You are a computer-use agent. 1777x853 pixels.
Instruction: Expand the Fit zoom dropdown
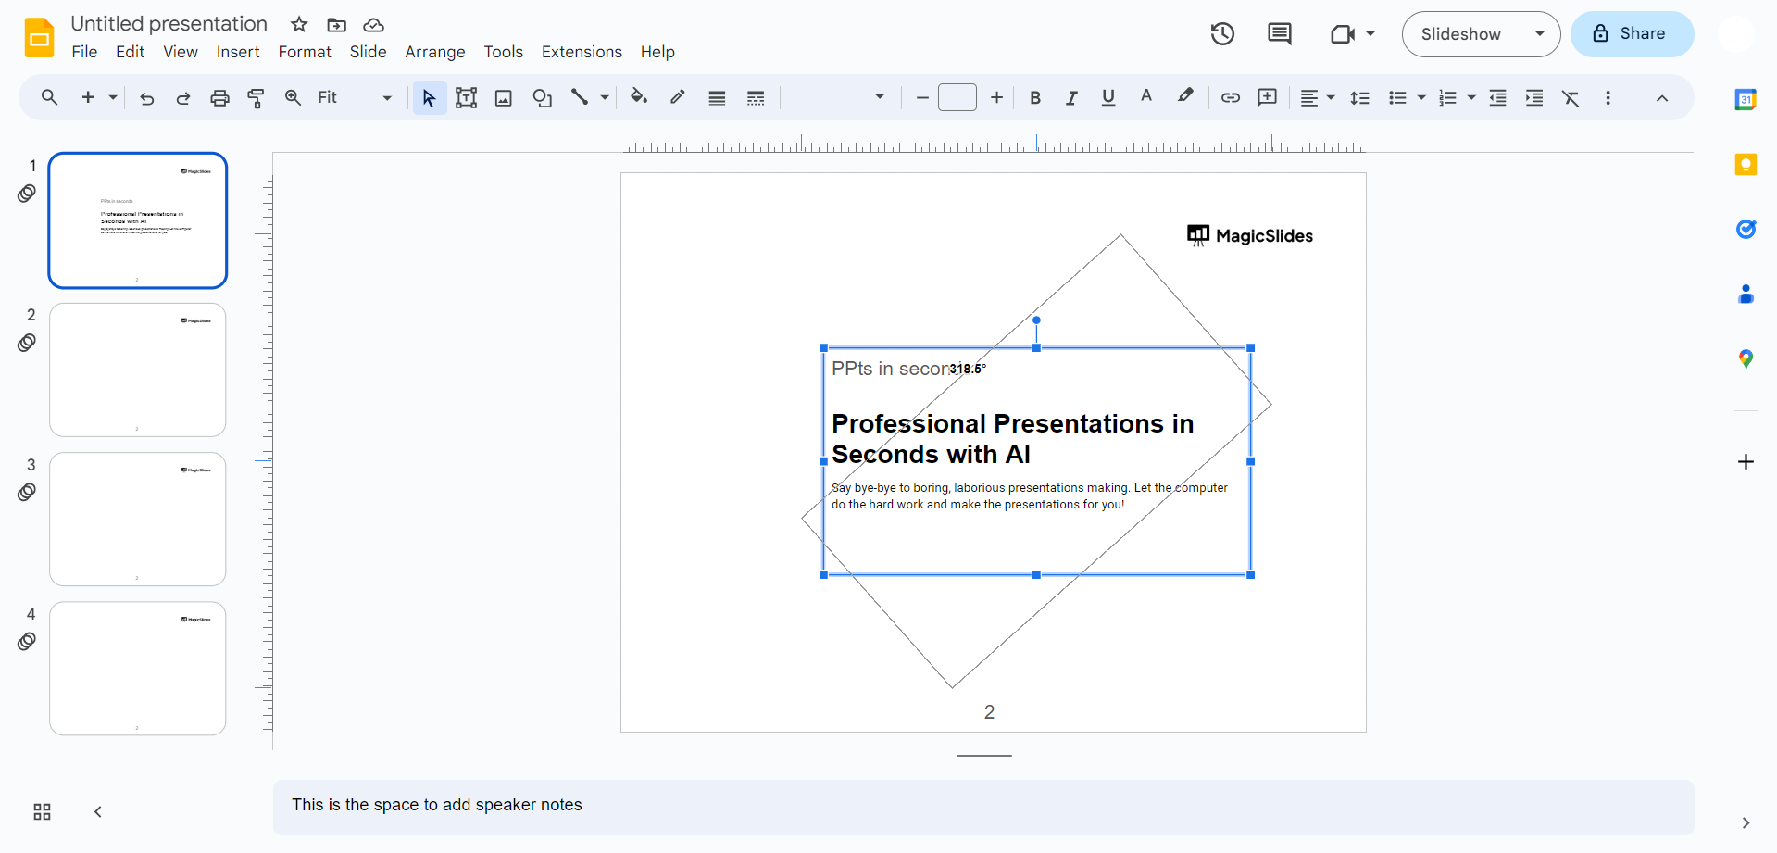click(386, 97)
